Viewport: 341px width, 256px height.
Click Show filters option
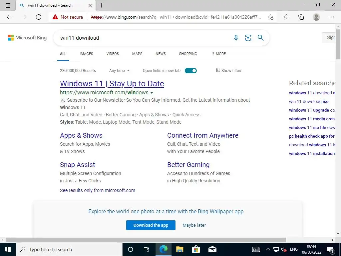(x=229, y=71)
